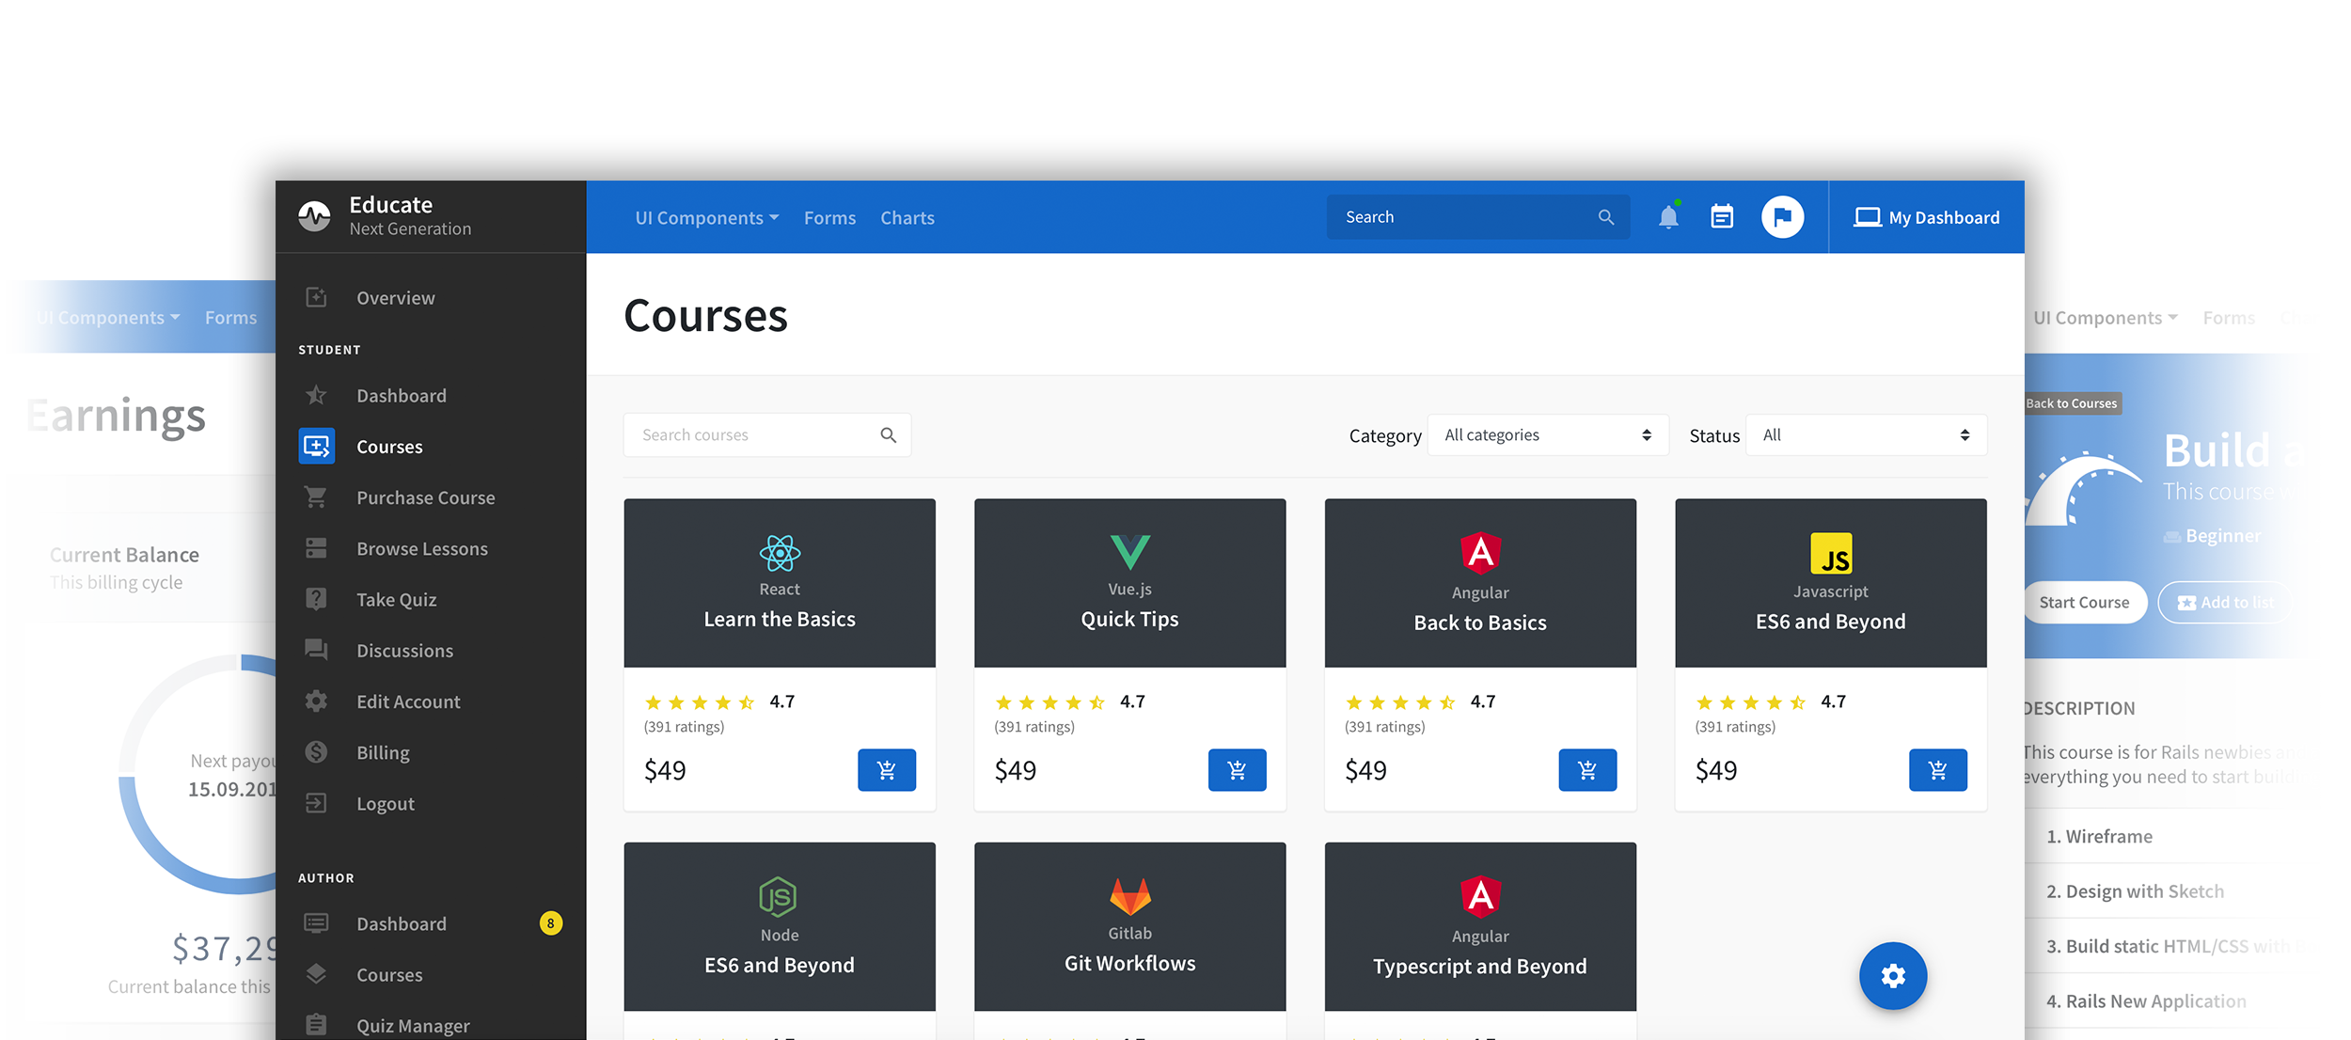This screenshot has width=2351, height=1040.
Task: Add React course to cart
Action: tap(886, 770)
